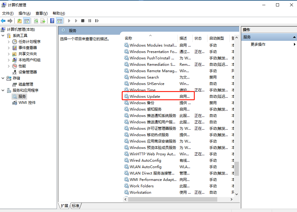The width and height of the screenshot is (297, 212).
Task: Collapse the 存储 tree node
Action: pos(3,78)
